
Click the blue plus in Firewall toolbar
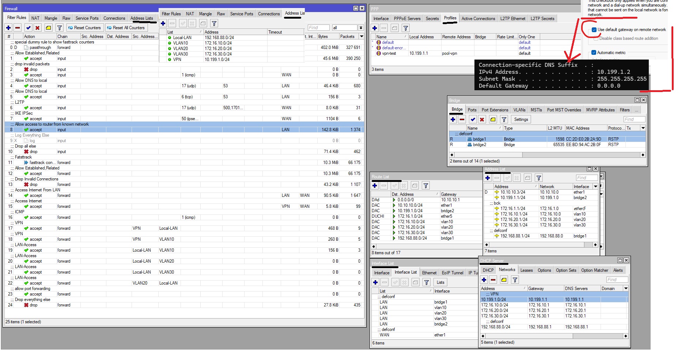click(x=8, y=28)
